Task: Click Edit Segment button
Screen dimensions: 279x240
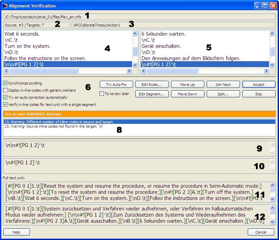Action: [x=151, y=94]
